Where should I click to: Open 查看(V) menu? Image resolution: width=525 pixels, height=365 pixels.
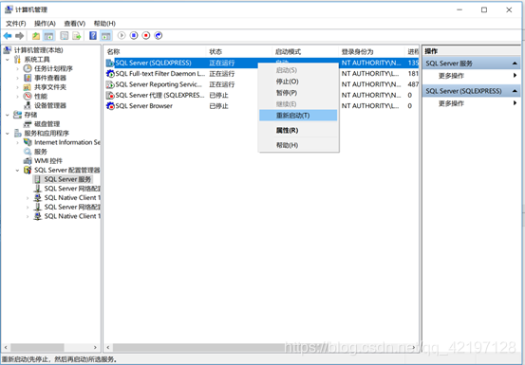(x=75, y=24)
